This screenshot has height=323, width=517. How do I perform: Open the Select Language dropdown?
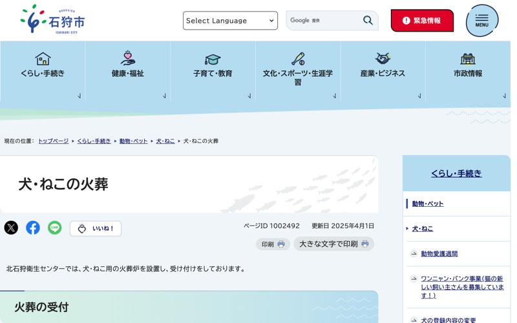230,21
